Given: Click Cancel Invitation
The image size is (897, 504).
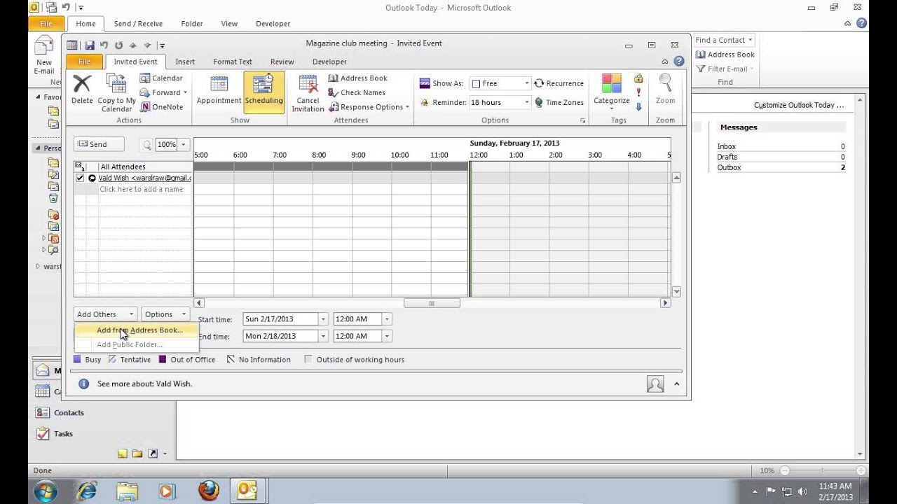Looking at the screenshot, I should click(x=308, y=92).
